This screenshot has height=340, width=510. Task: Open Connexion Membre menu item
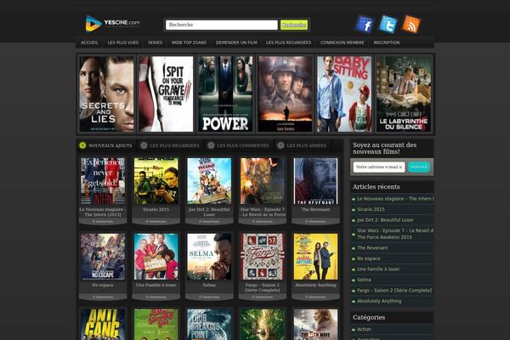[343, 42]
